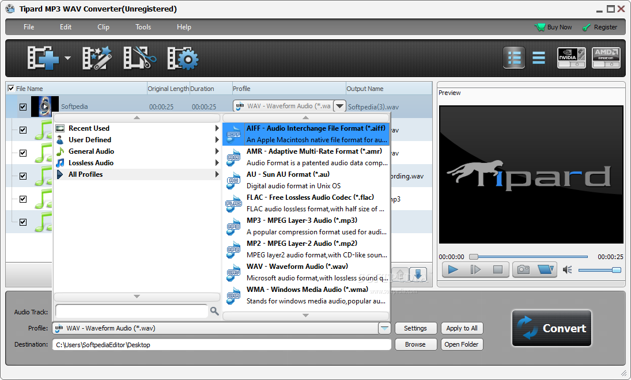
Task: Open the Edit menu
Action: point(66,27)
